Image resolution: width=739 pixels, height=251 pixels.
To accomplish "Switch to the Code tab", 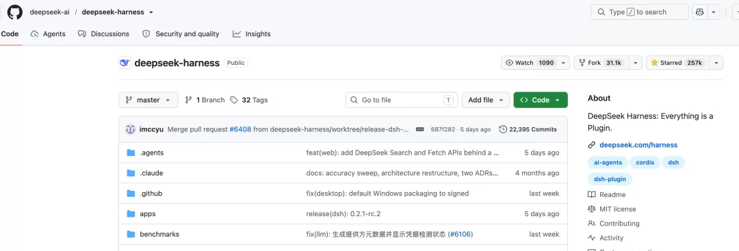I will coord(10,34).
